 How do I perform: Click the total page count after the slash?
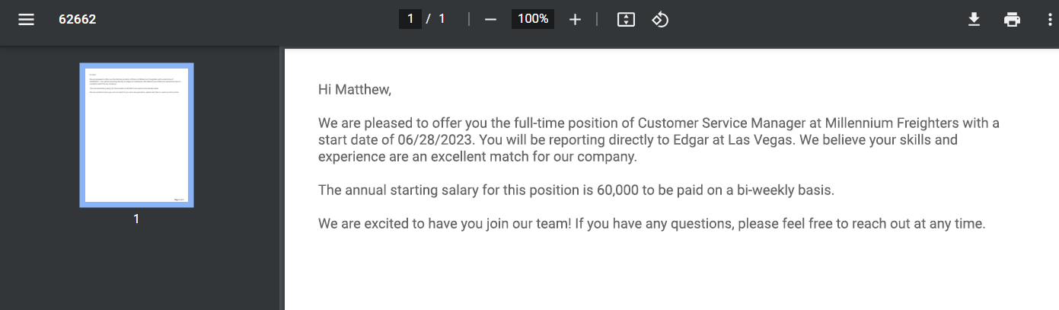442,19
